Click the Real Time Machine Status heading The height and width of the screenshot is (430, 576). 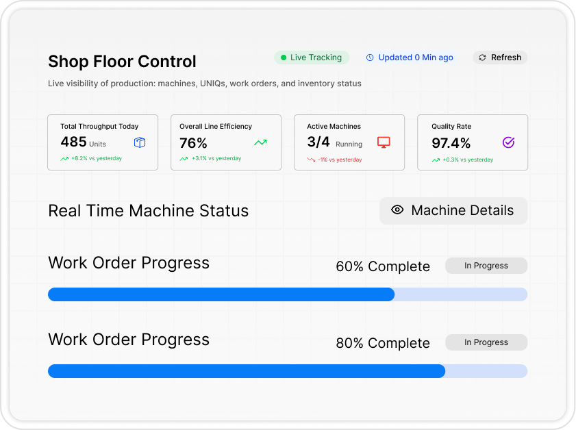148,211
